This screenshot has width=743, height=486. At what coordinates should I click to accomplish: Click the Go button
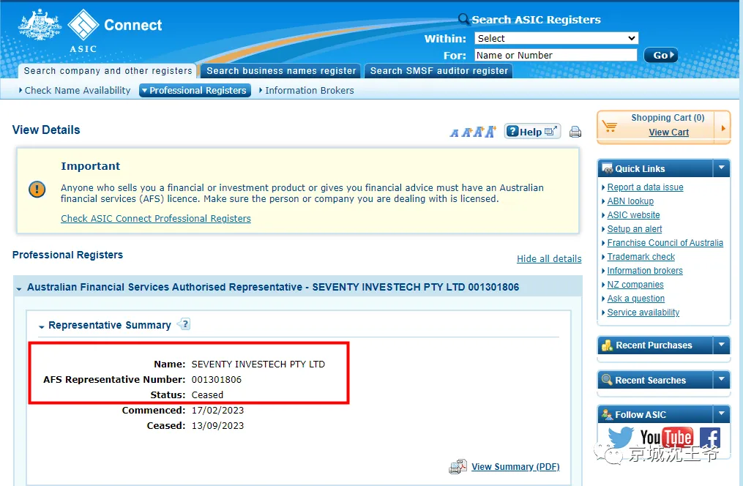(x=661, y=56)
